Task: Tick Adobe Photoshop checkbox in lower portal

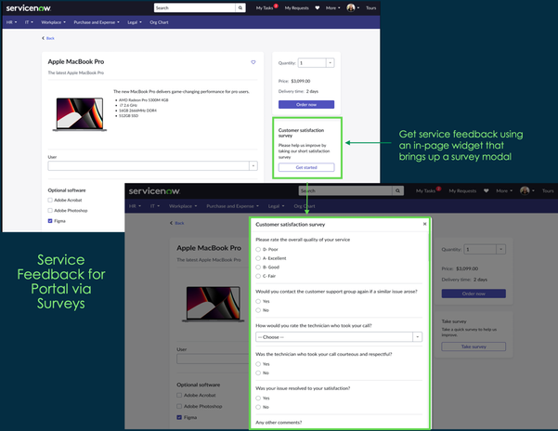Action: click(x=179, y=406)
